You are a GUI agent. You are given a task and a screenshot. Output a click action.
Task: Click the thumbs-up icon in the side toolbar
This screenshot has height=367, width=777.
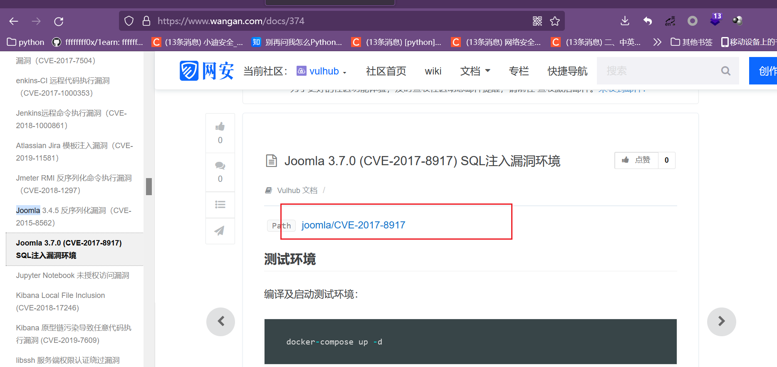click(x=220, y=126)
